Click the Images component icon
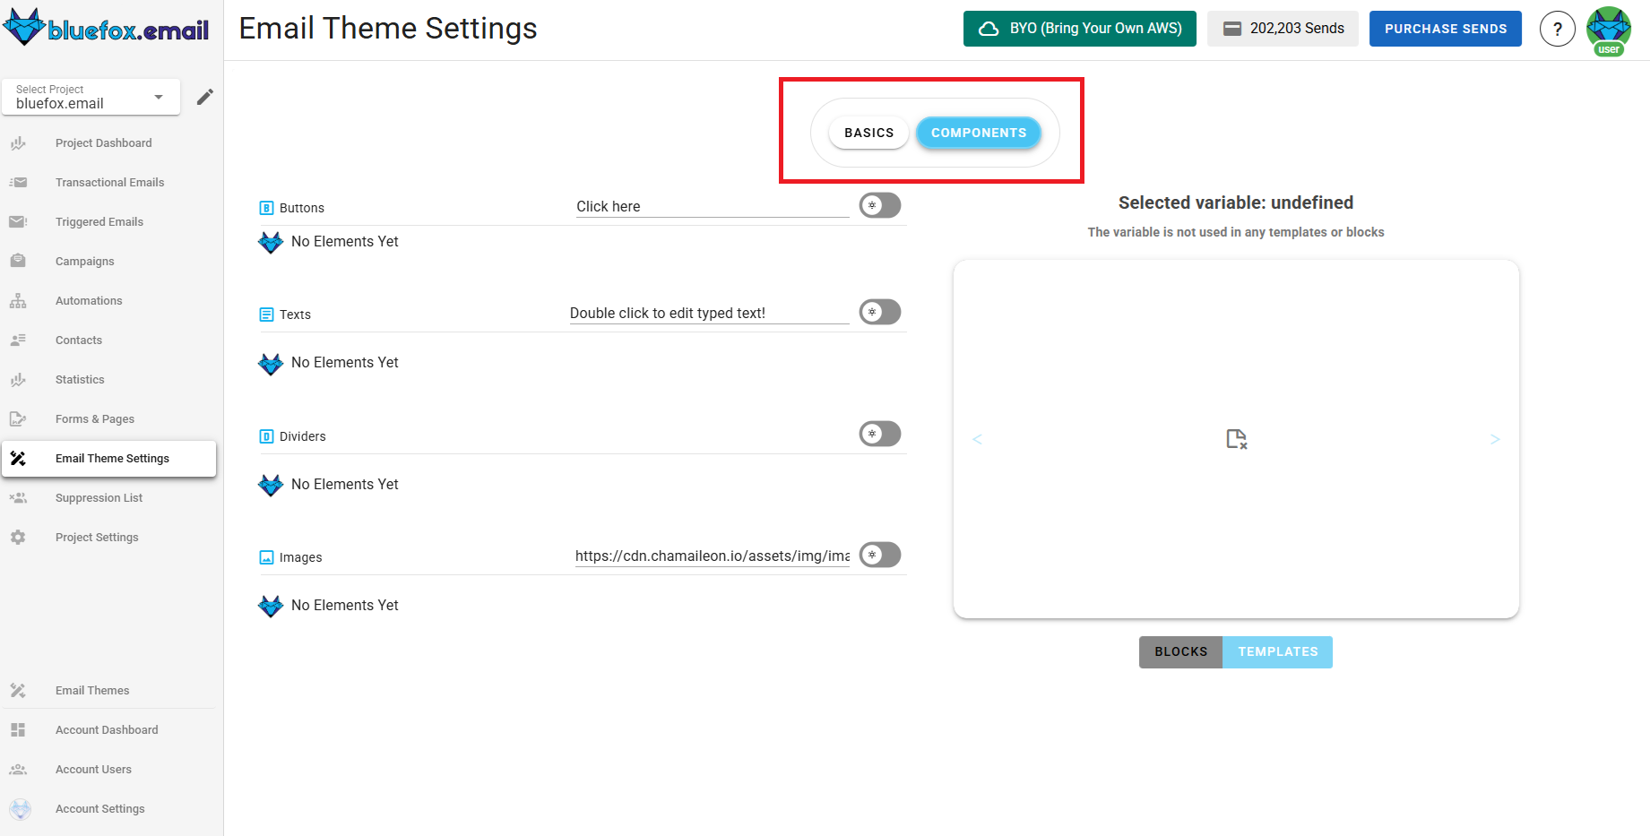1650x836 pixels. point(266,556)
